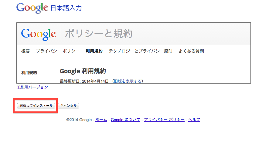The image size is (269, 142).
Task: Open the 旧版を表示する link
Action: pyautogui.click(x=127, y=81)
